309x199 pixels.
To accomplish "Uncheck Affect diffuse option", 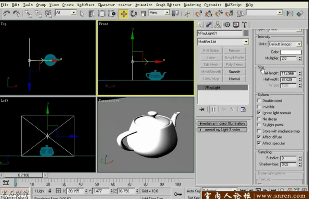I will (259, 137).
